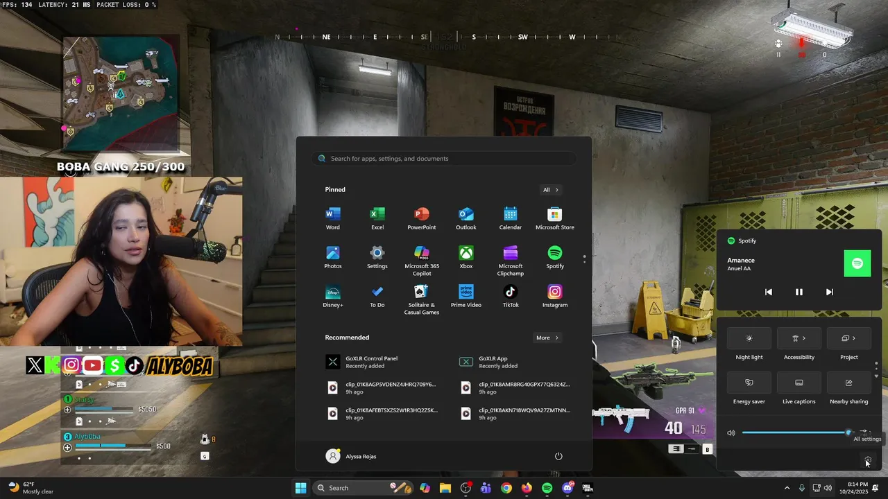Open Discord from the taskbar
The image size is (888, 499).
pos(567,488)
